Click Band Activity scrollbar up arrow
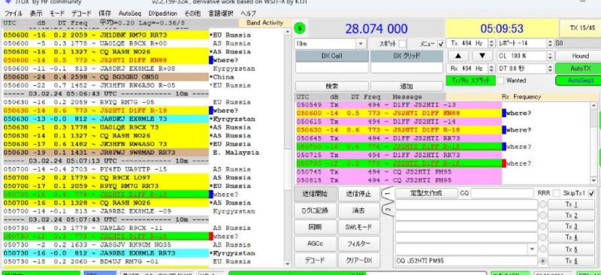Screen dimensions: 601x275 [288, 32]
